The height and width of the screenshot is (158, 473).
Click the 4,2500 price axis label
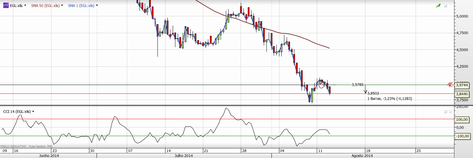click(462, 66)
